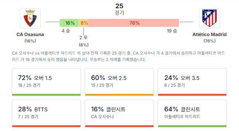Click the 28% BTTS stat card
239x131 pixels.
46,113
